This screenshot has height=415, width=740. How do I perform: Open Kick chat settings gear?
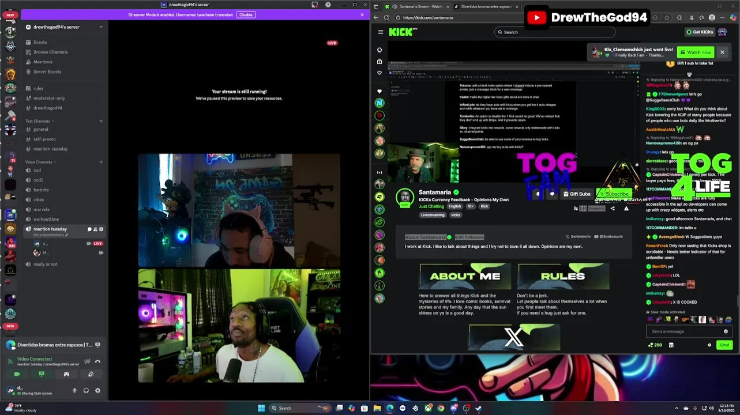pyautogui.click(x=709, y=345)
